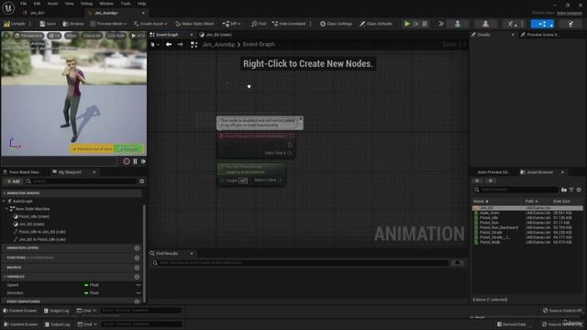Pause the preview animation

tap(135, 161)
